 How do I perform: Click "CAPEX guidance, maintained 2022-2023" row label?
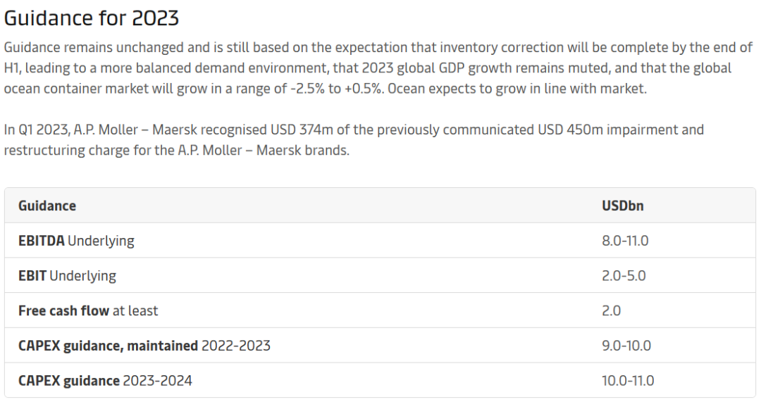pyautogui.click(x=144, y=346)
